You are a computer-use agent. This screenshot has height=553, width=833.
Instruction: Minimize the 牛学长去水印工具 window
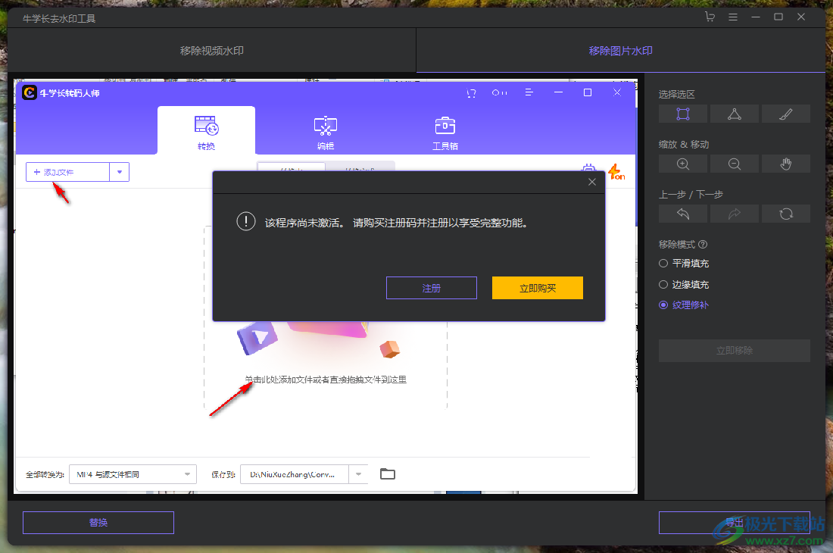[x=756, y=17]
